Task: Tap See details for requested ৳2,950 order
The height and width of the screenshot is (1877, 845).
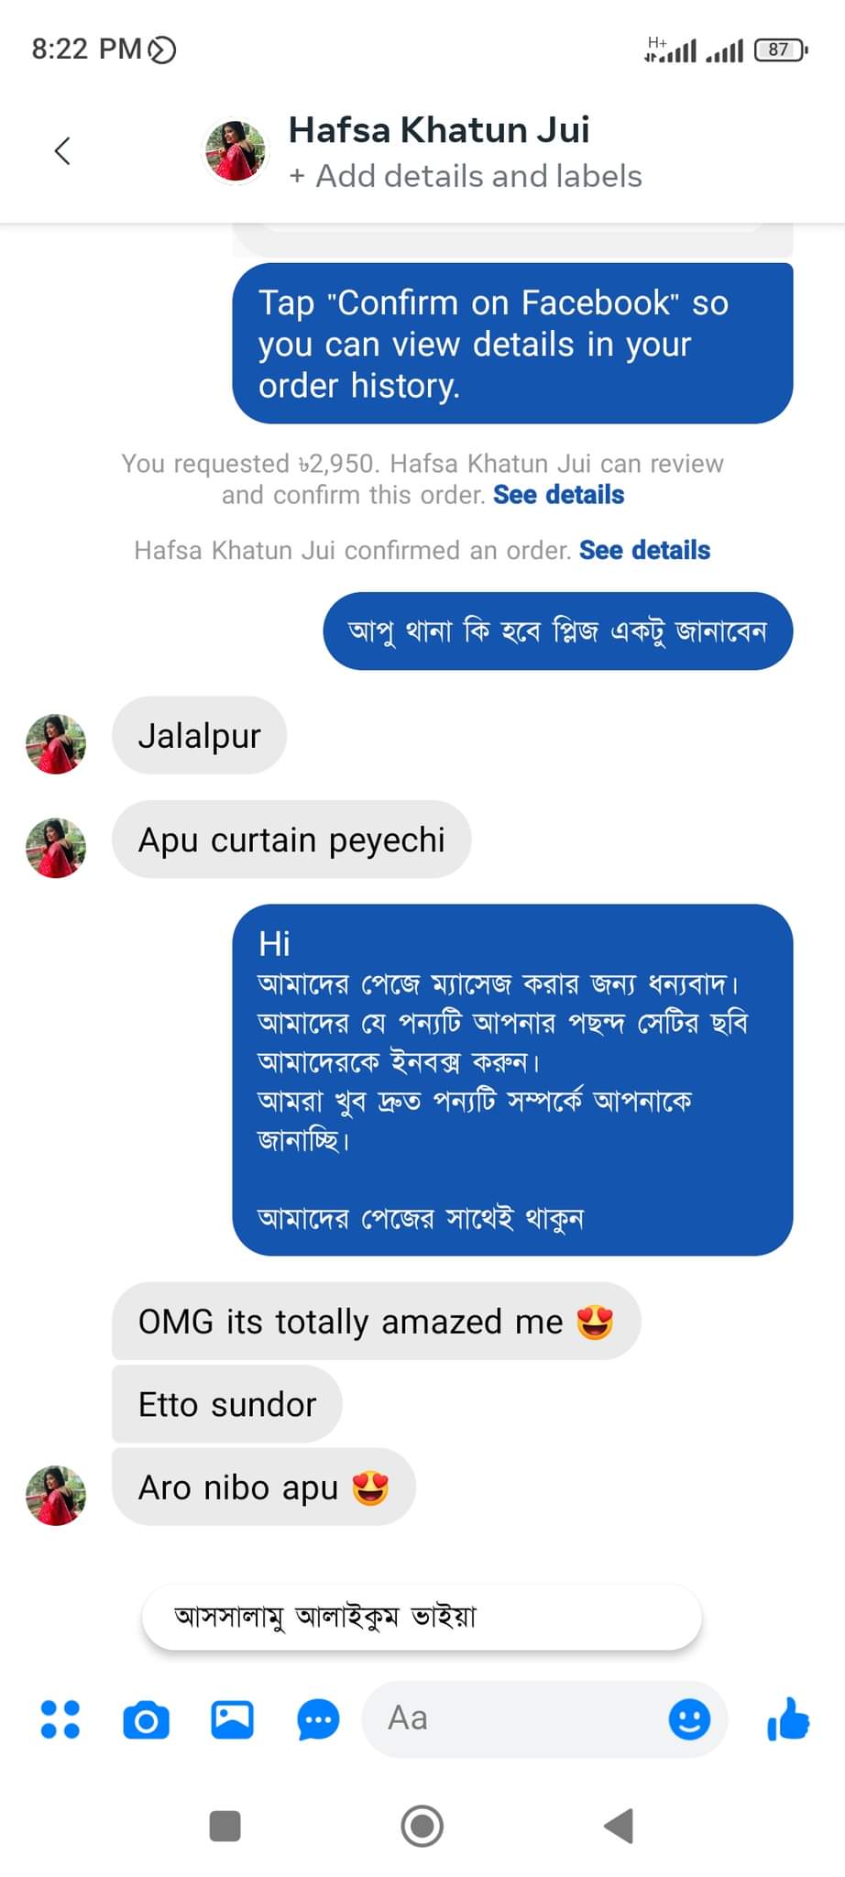Action: pyautogui.click(x=558, y=495)
